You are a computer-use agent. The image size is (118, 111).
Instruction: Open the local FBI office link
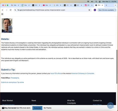tap(56, 74)
